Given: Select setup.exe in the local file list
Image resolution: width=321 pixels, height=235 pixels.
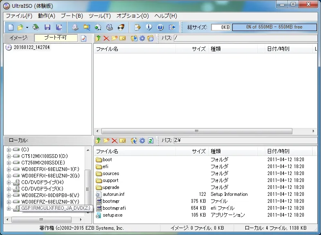Looking at the screenshot, I should (x=112, y=215).
